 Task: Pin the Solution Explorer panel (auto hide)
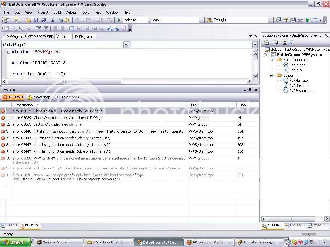pyautogui.click(x=321, y=35)
